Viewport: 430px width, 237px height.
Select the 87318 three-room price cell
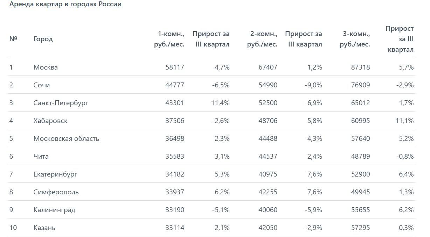360,67
